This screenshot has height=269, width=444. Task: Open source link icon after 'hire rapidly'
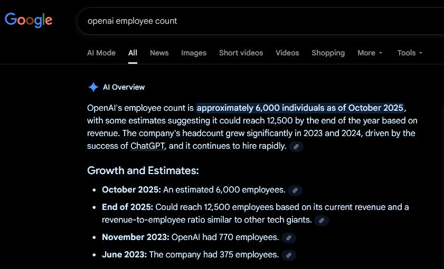tap(296, 147)
